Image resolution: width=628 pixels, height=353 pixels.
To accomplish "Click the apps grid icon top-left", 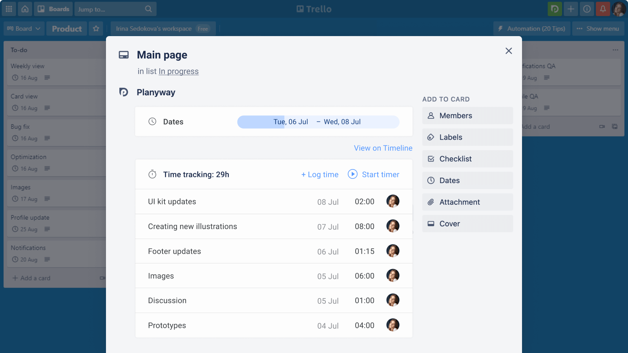I will coord(9,9).
